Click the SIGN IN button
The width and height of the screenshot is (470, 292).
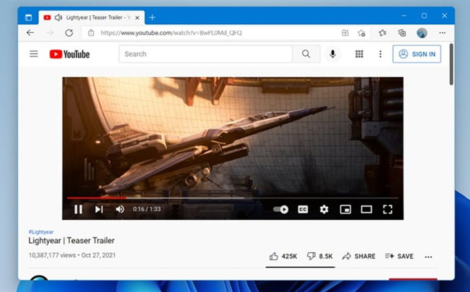(x=417, y=54)
